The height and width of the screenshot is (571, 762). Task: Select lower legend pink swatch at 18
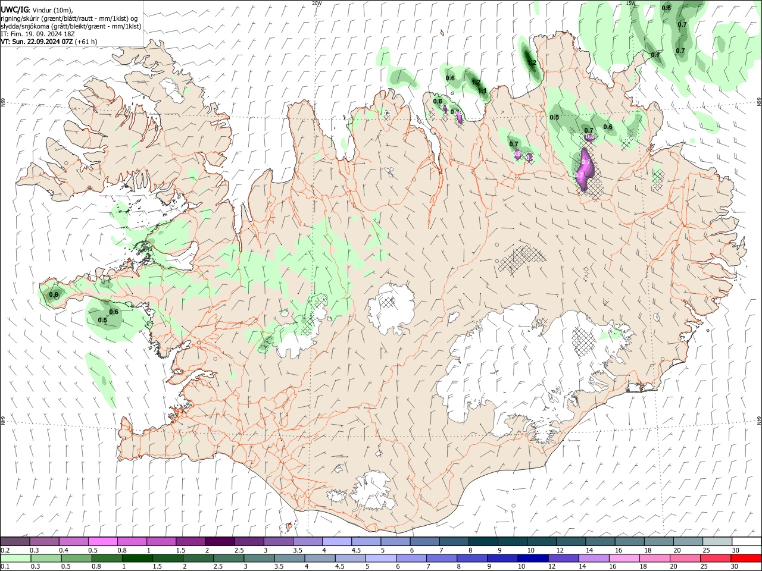tap(655, 558)
